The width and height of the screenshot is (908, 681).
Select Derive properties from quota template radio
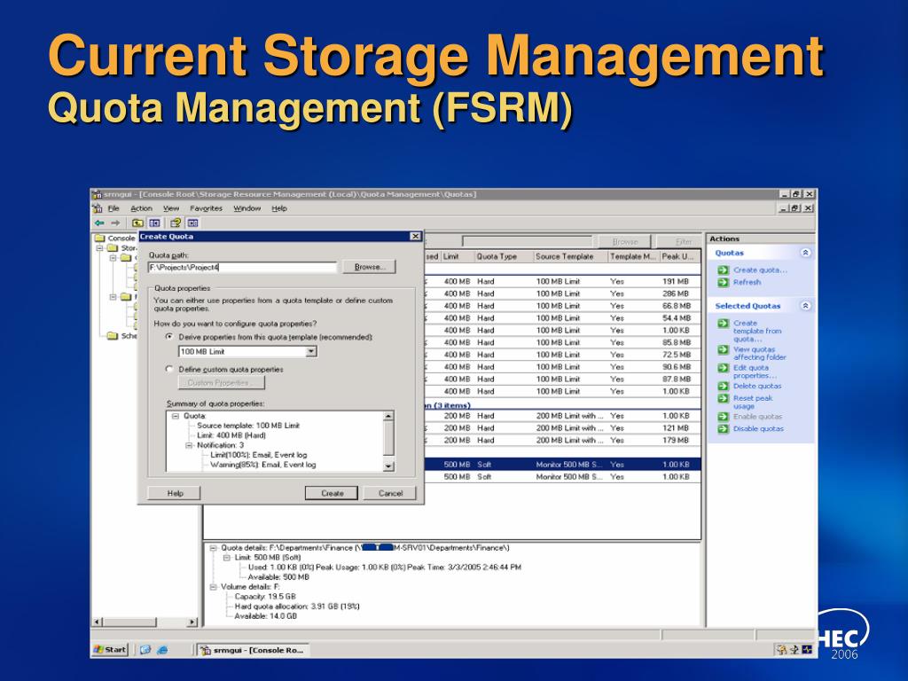tap(169, 336)
